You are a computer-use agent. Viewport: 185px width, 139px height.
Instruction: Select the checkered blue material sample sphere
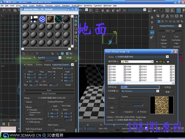[42, 19]
